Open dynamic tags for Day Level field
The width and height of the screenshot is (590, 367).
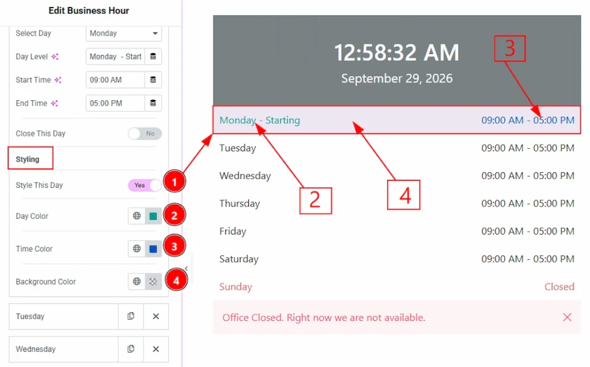click(x=153, y=56)
